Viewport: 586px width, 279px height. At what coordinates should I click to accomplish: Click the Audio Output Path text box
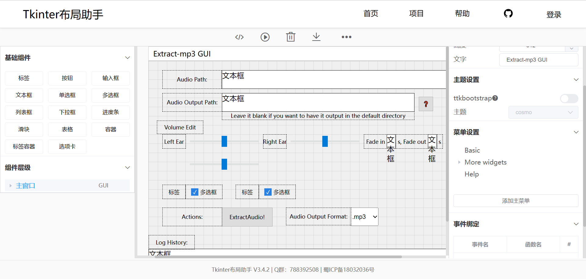(318, 103)
